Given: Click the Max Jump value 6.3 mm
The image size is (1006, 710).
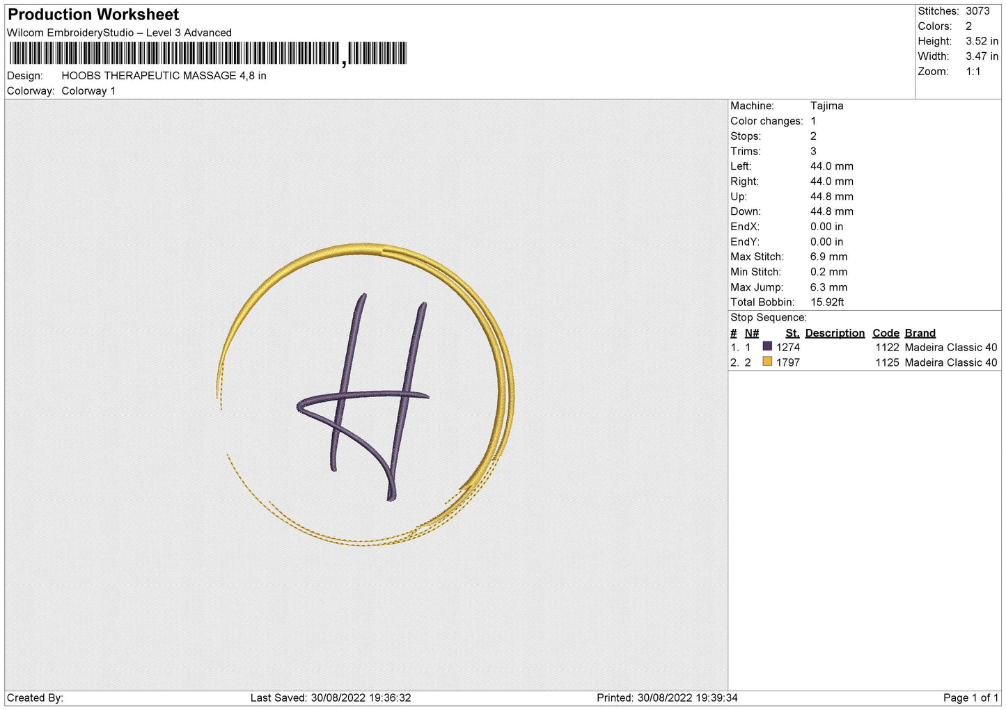Looking at the screenshot, I should pyautogui.click(x=828, y=287).
